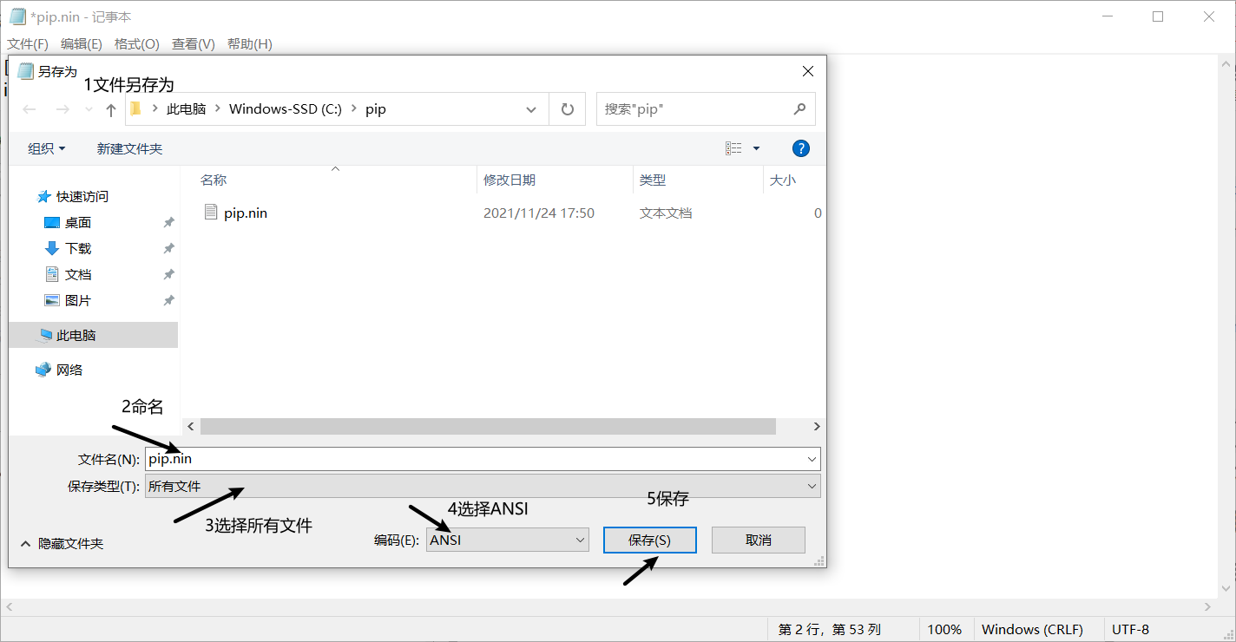Close the Save As dialog
Viewport: 1236px width, 642px height.
[808, 71]
